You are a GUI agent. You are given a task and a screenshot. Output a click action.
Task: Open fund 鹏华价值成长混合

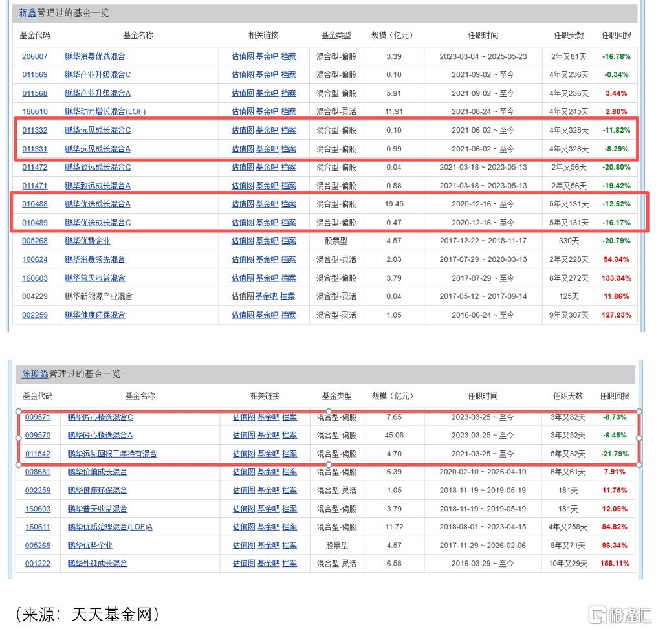click(x=98, y=472)
